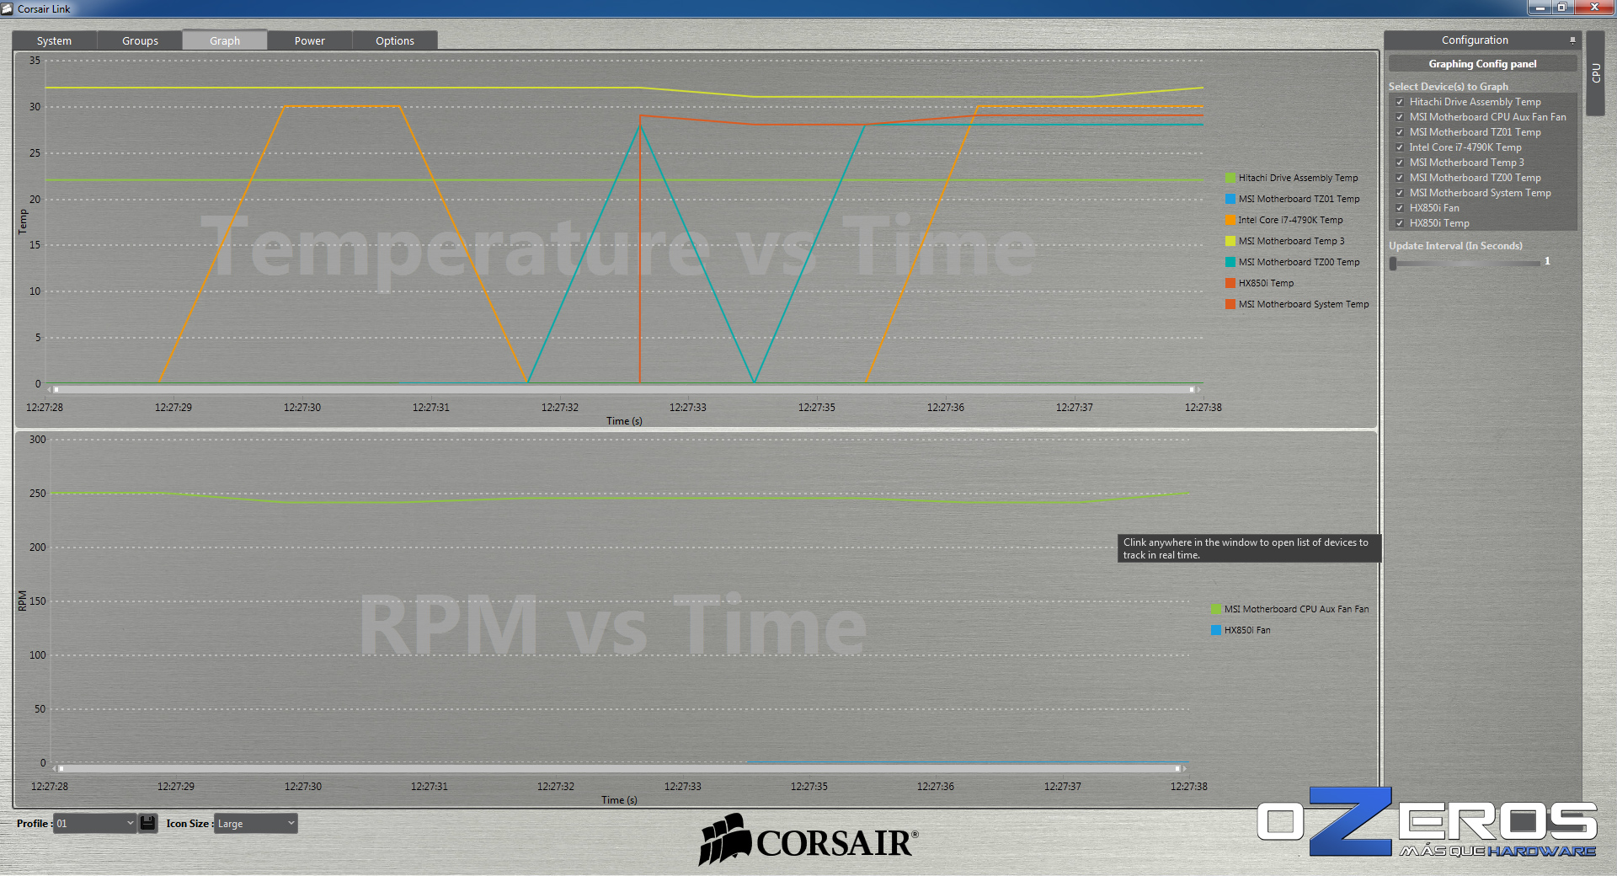Open the Profile dropdown showing 01
1617x876 pixels.
95,823
